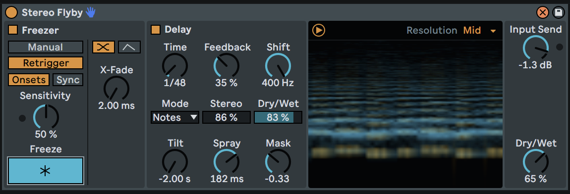Click the Stereo Flyby title text

point(53,13)
